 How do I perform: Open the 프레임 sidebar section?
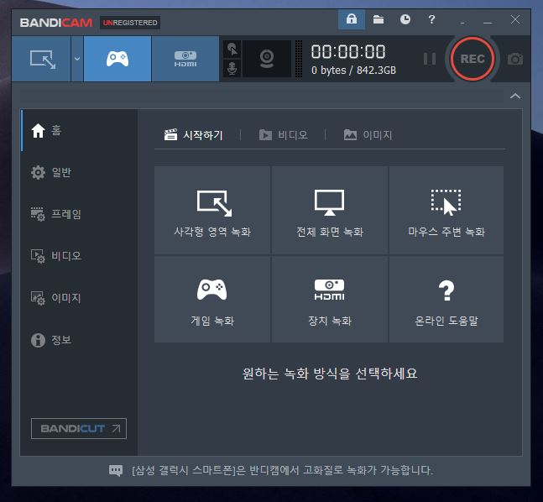tap(79, 214)
